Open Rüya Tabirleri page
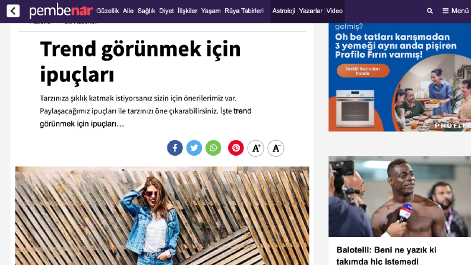471x265 pixels. tap(244, 11)
